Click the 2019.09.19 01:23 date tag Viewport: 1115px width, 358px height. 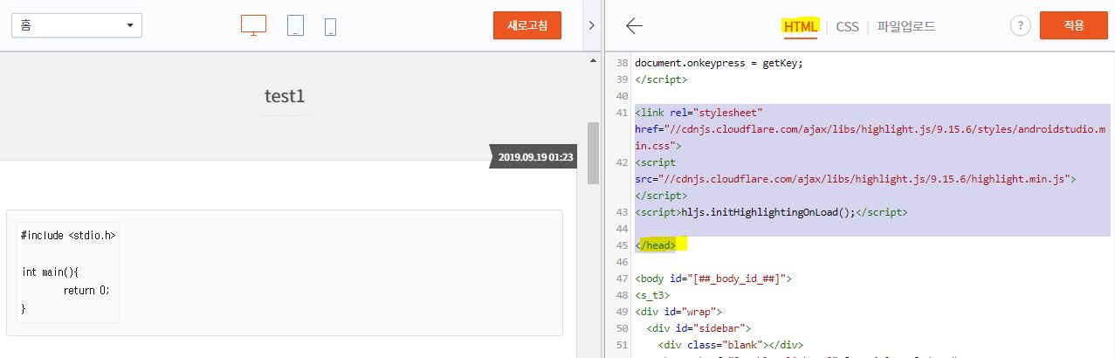point(535,158)
